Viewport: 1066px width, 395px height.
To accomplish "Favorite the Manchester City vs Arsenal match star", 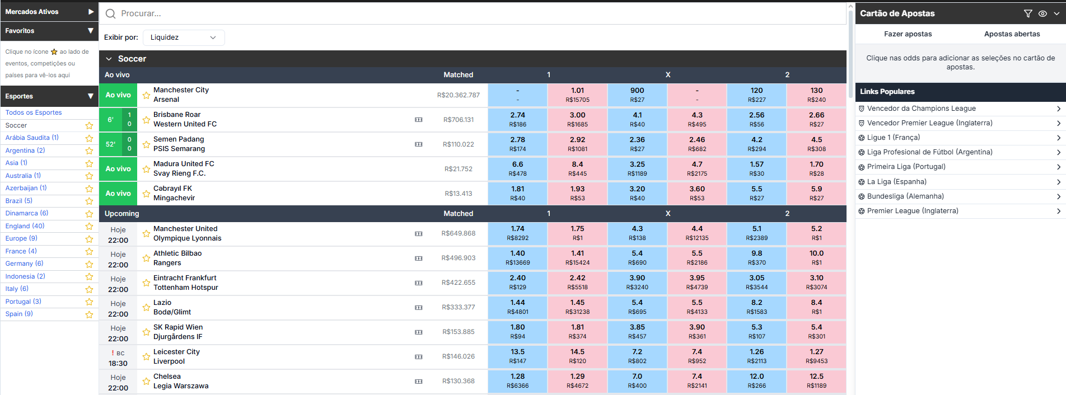I will 146,95.
